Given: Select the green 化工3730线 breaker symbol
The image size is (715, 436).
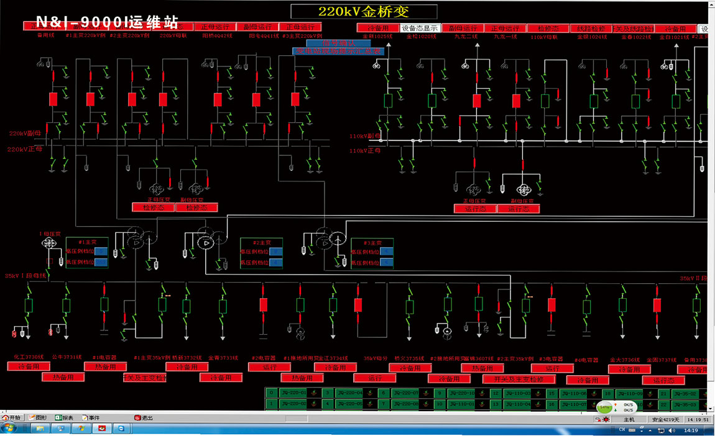Looking at the screenshot, I should [28, 305].
